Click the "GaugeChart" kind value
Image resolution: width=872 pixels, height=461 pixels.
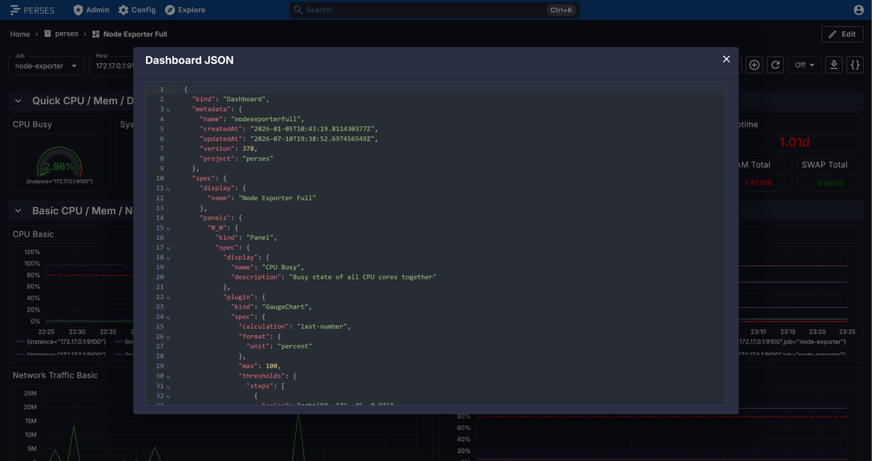(x=286, y=307)
